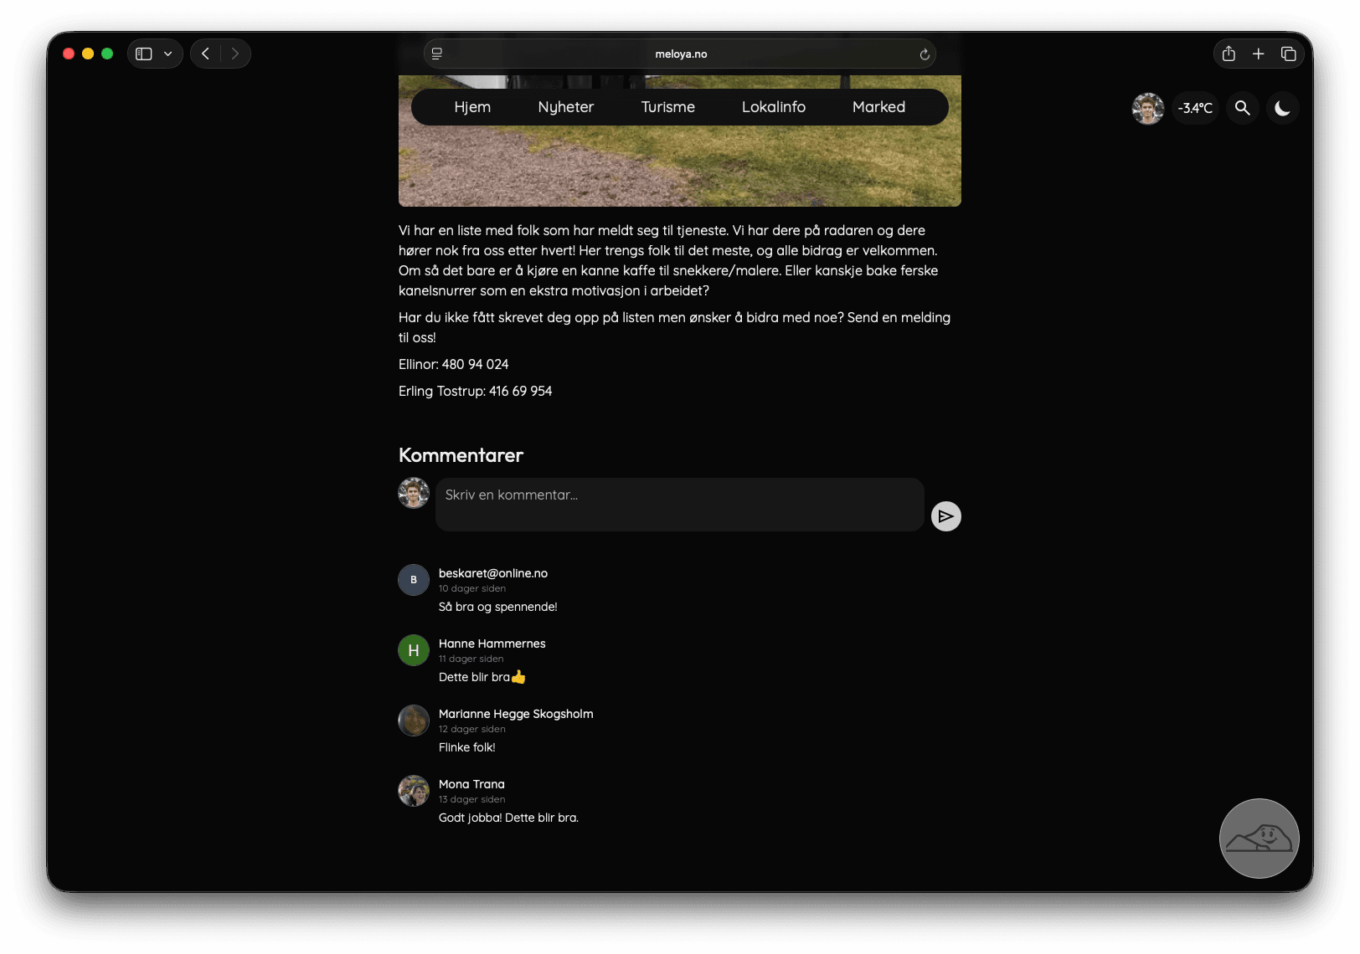The image size is (1360, 954).
Task: Open the floating island mascot chat button
Action: [1259, 838]
